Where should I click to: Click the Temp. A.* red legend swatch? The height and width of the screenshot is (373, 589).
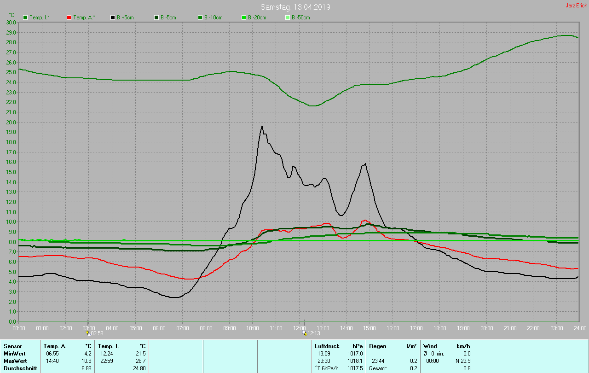(69, 17)
